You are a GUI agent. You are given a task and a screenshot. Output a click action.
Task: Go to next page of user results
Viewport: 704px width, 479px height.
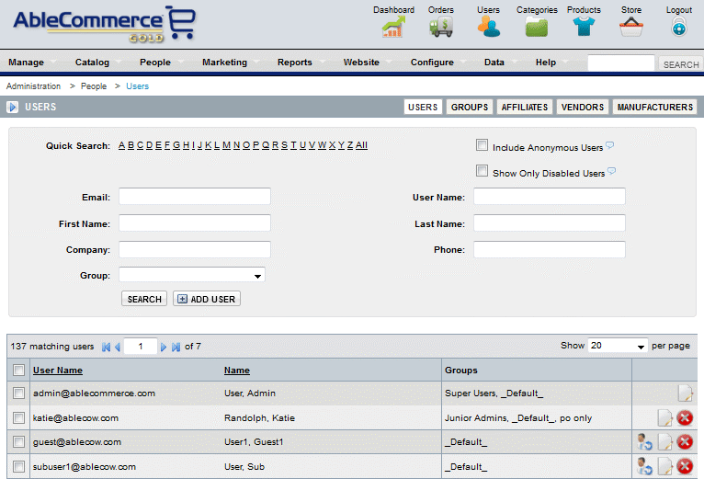[x=164, y=347]
